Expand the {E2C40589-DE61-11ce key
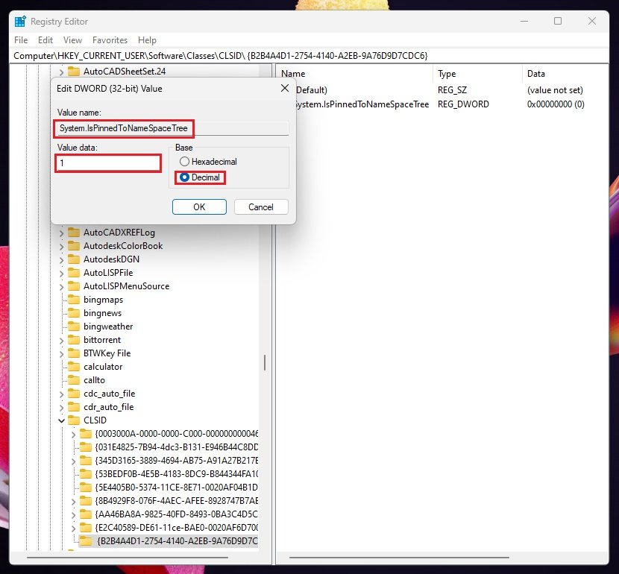Screen dimensions: 619x574 click(x=73, y=528)
